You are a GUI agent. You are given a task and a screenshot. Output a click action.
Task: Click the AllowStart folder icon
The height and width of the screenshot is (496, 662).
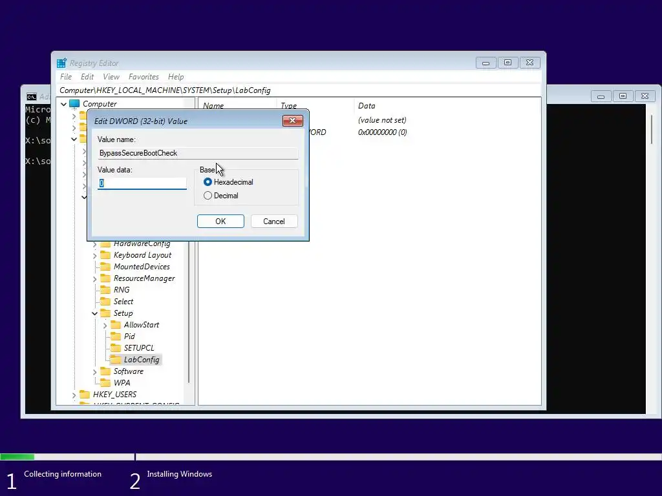[116, 325]
